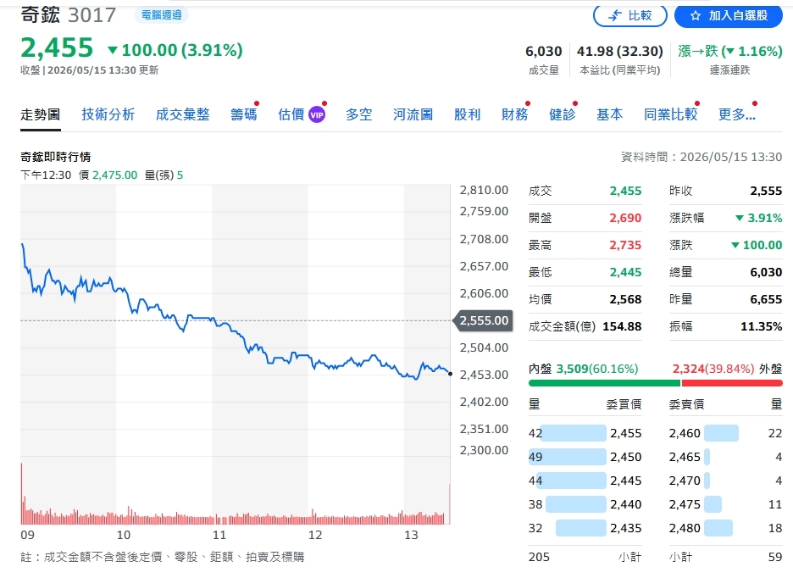The height and width of the screenshot is (578, 793).
Task: Open the 基本 tab
Action: (609, 114)
